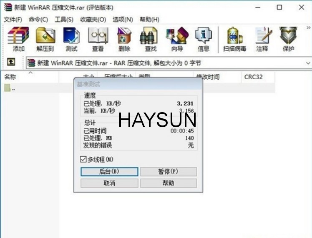Viewport: 312px width, 238px height.
Task: Open the Favorites (收藏夹) menu
Action: click(93, 20)
